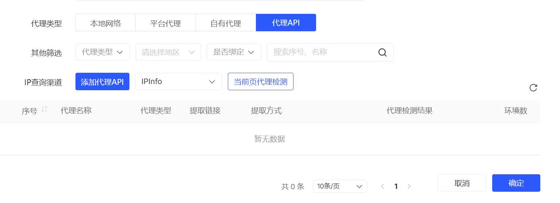The image size is (560, 203).
Task: Click the 添加代理API button
Action: [x=102, y=81]
